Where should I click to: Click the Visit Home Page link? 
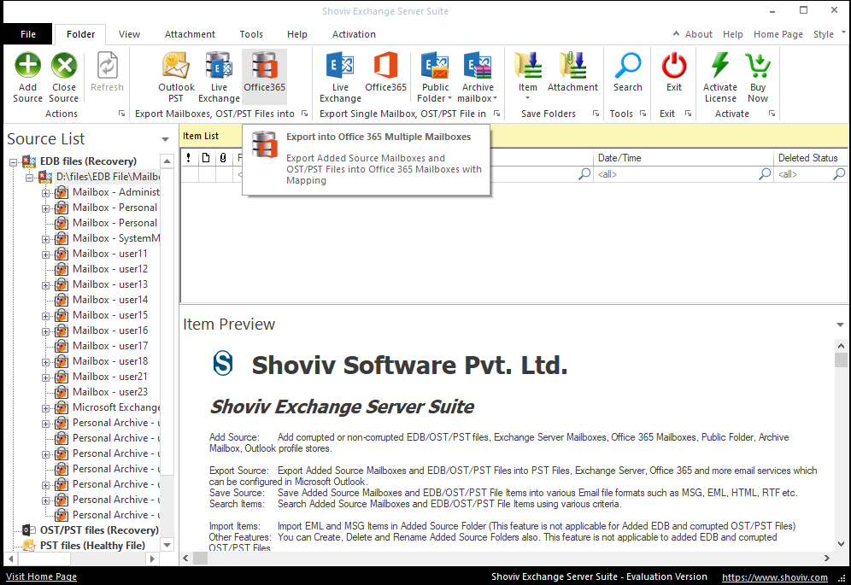41,576
